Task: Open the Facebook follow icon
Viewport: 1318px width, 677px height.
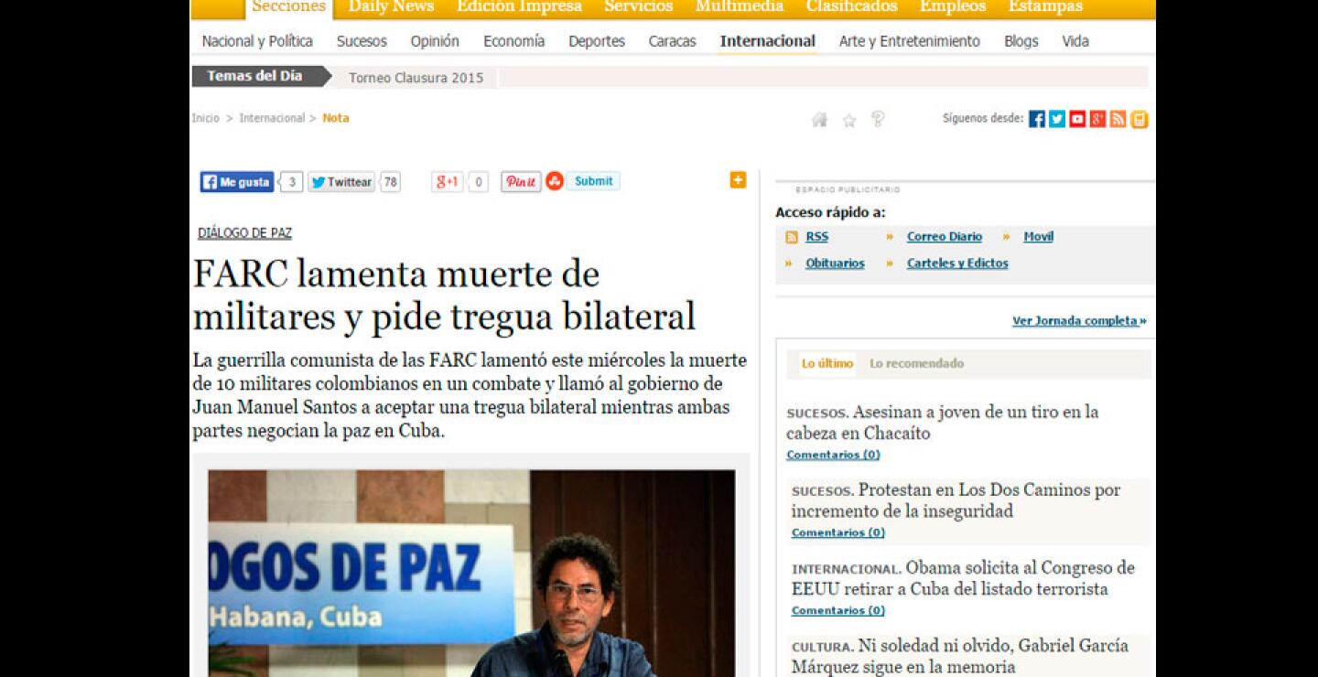Action: (1037, 119)
